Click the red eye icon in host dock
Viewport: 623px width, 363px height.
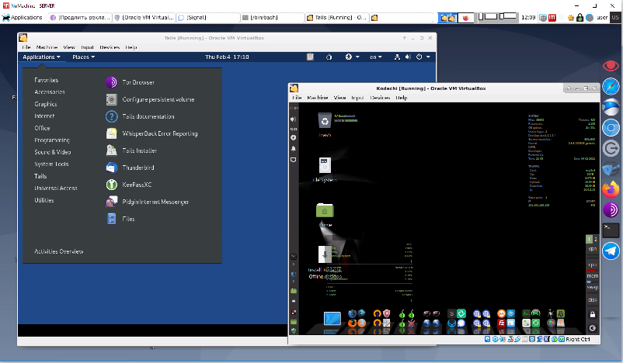(x=611, y=65)
